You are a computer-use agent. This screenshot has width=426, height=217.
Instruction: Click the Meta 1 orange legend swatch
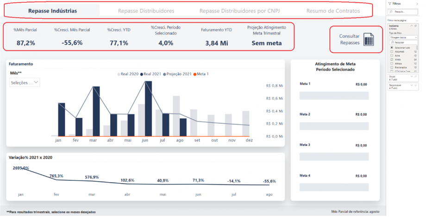[195, 74]
